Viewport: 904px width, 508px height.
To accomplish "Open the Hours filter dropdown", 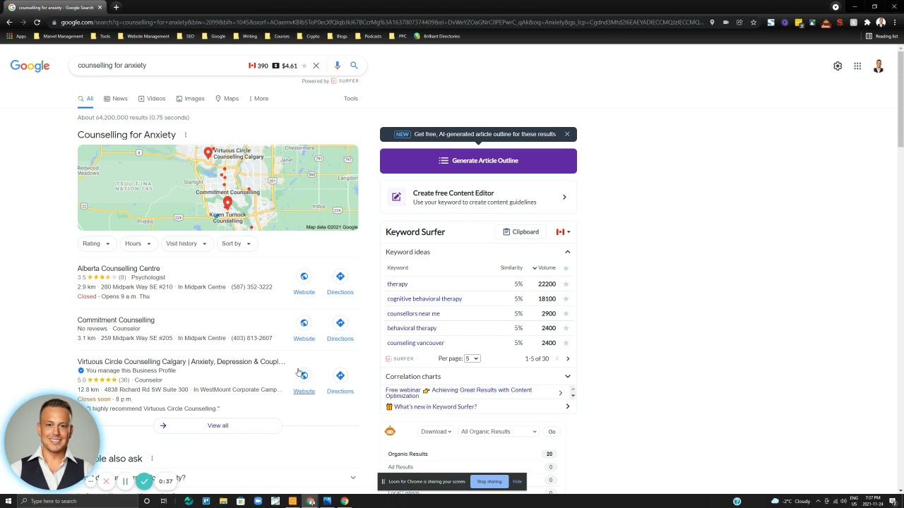I will click(x=138, y=243).
